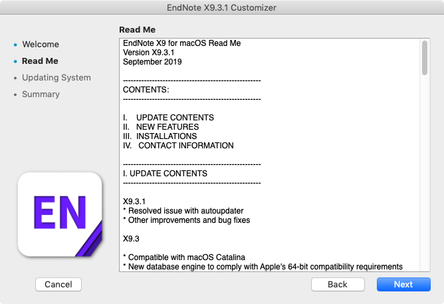Click the EndNote EN logo icon
444x304 pixels.
coord(60,214)
